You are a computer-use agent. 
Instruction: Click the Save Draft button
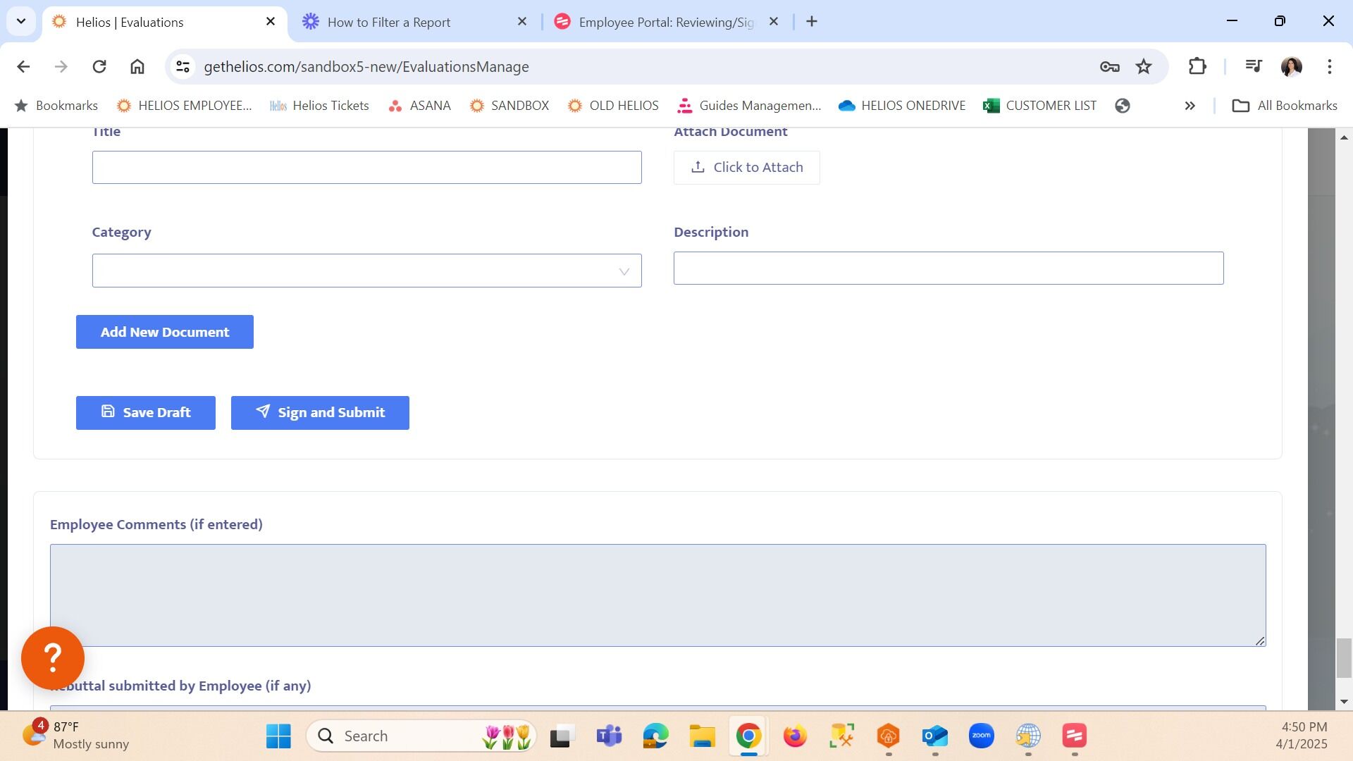[x=146, y=412]
